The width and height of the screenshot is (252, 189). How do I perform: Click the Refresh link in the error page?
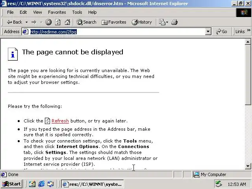60,121
